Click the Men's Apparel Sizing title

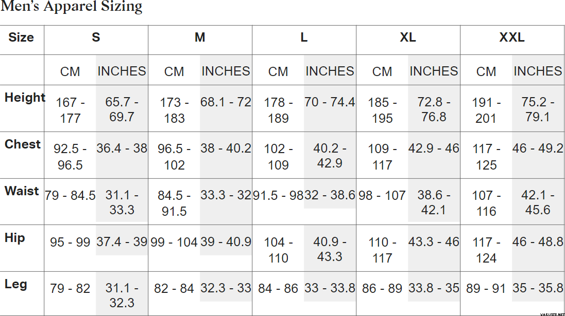tap(72, 7)
